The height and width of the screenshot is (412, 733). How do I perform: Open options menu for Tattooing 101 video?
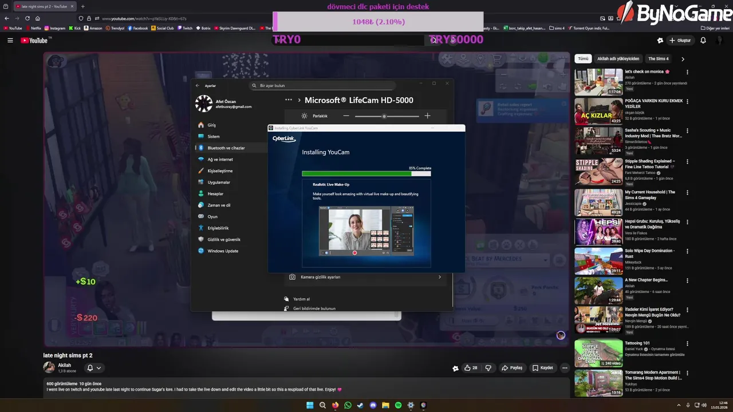(687, 343)
